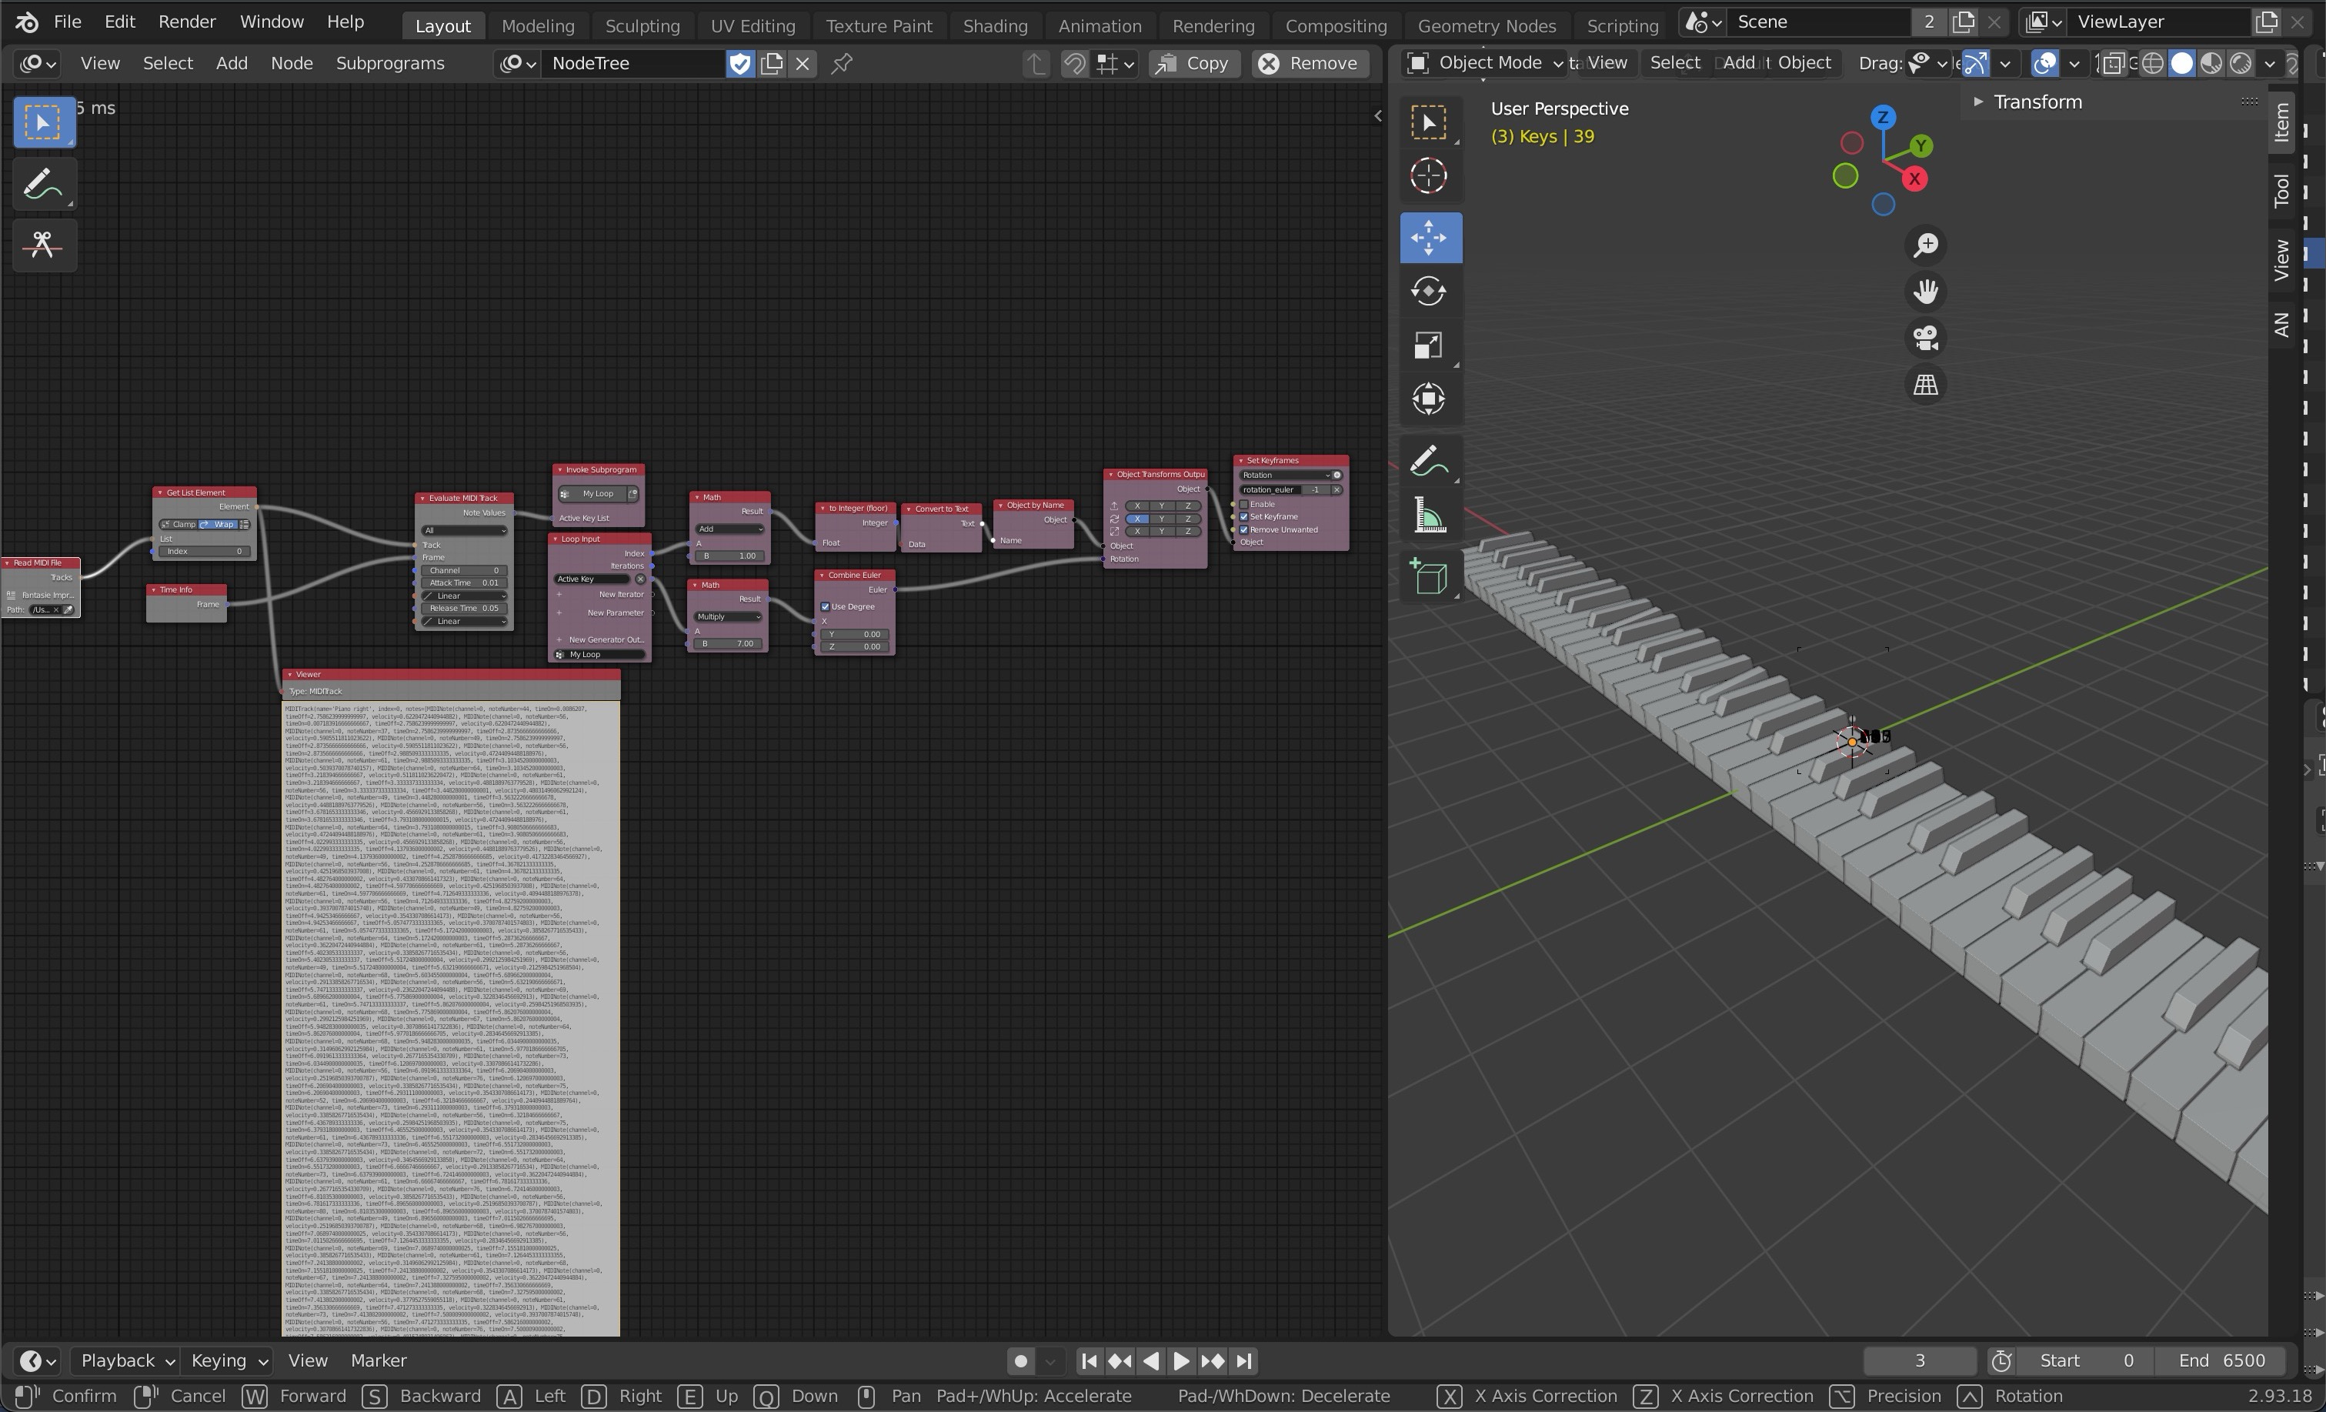Open the Render menu
Image resolution: width=2326 pixels, height=1412 pixels.
point(187,22)
